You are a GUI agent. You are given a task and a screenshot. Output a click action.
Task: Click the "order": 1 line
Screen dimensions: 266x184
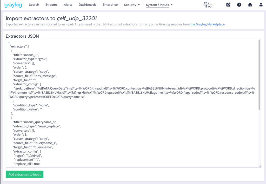click(20, 134)
